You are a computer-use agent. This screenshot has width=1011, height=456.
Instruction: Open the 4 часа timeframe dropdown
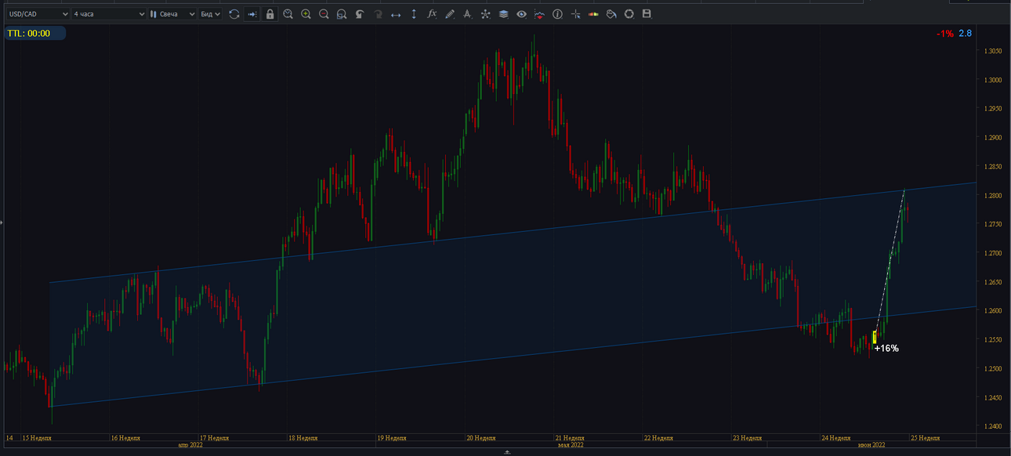pos(108,14)
